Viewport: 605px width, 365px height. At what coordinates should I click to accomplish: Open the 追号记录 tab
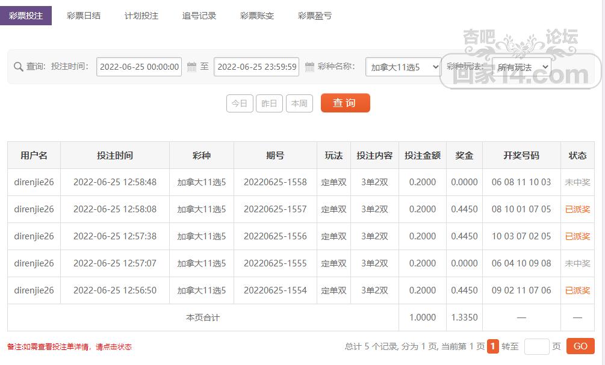coord(199,16)
